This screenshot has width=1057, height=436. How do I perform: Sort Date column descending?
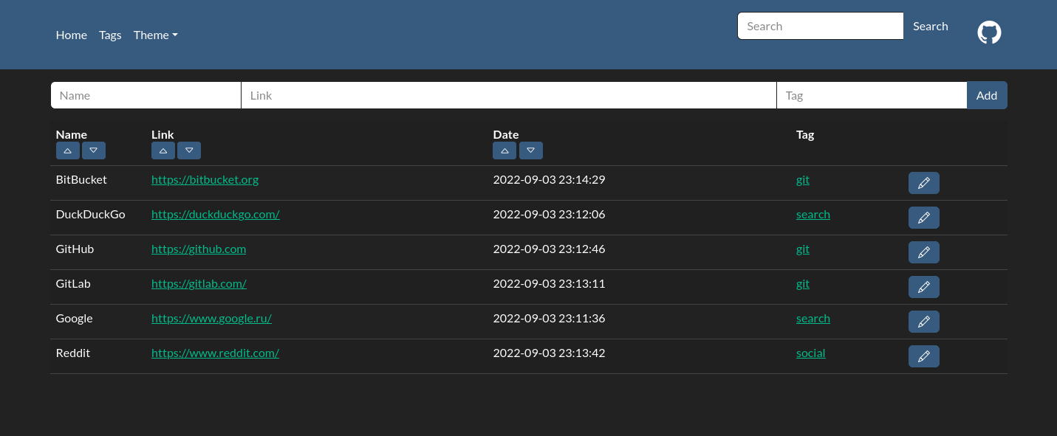coord(531,150)
